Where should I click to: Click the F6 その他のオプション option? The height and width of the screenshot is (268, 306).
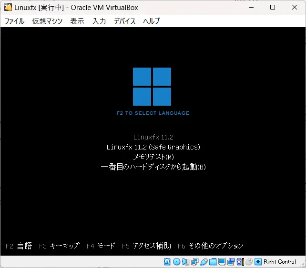pyautogui.click(x=211, y=246)
